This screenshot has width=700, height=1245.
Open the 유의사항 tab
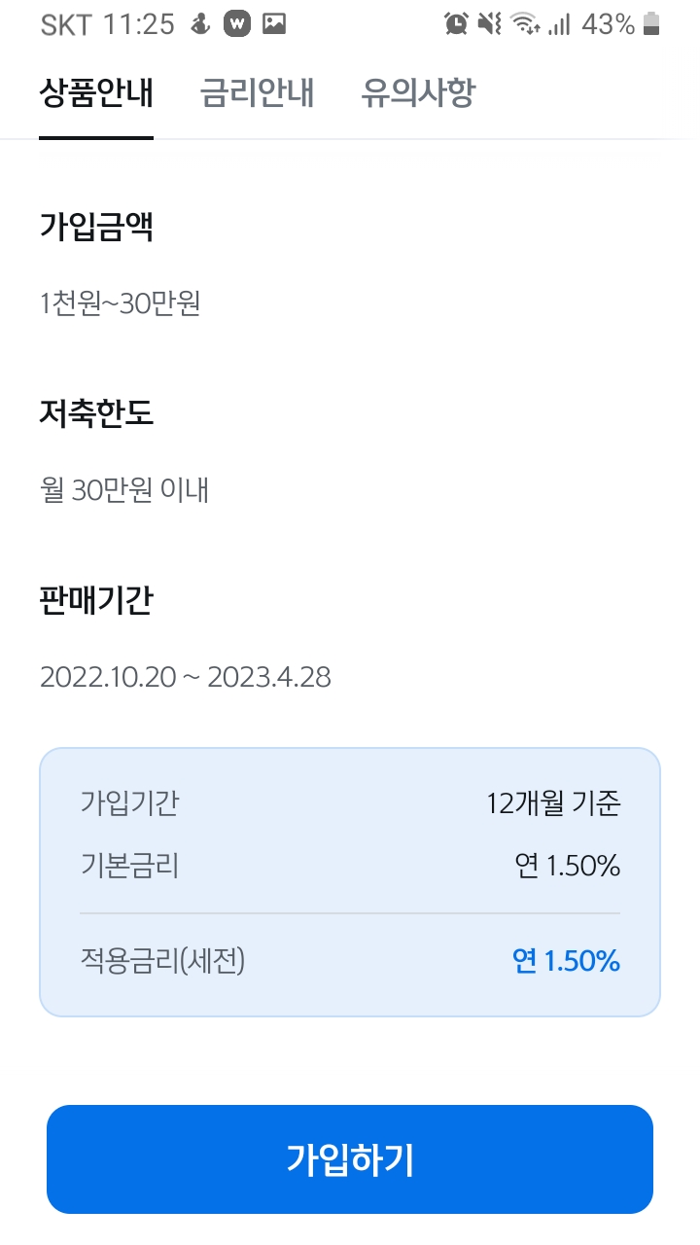(x=418, y=93)
